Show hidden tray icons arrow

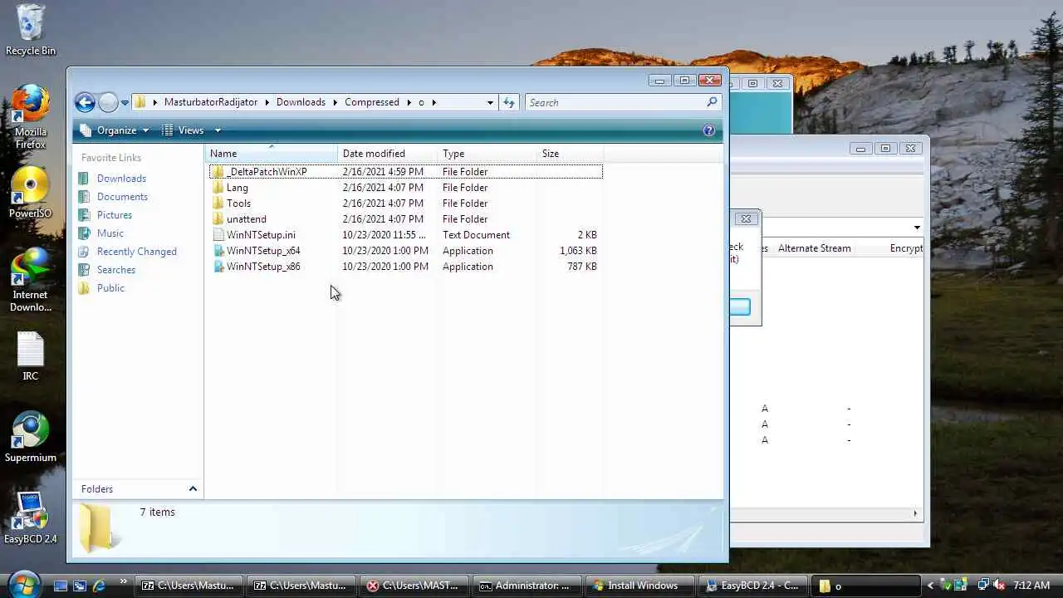(x=930, y=586)
